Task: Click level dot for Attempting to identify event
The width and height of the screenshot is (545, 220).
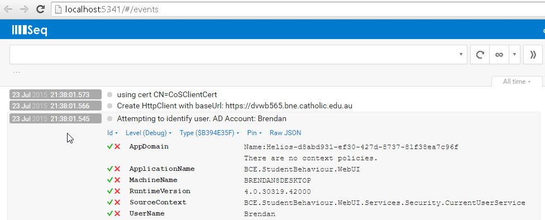Action: [x=110, y=119]
